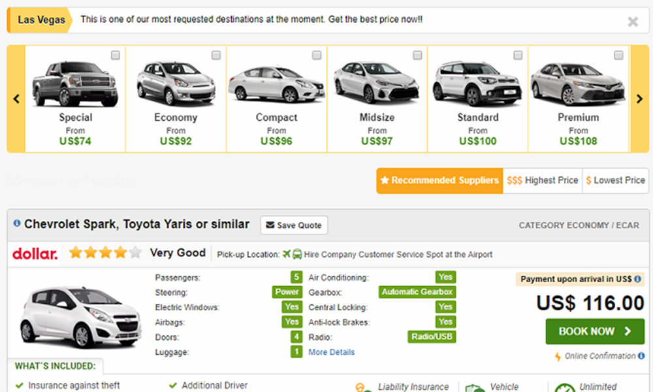Click the lightning bolt Online Confirmation icon

(557, 357)
